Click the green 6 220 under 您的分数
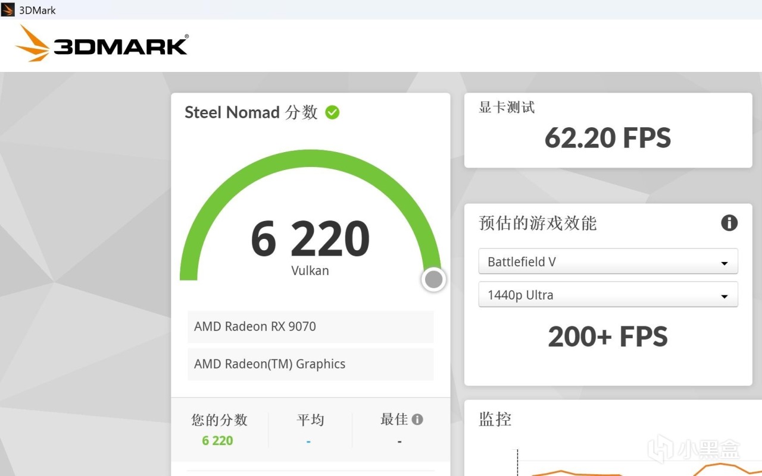 (218, 440)
